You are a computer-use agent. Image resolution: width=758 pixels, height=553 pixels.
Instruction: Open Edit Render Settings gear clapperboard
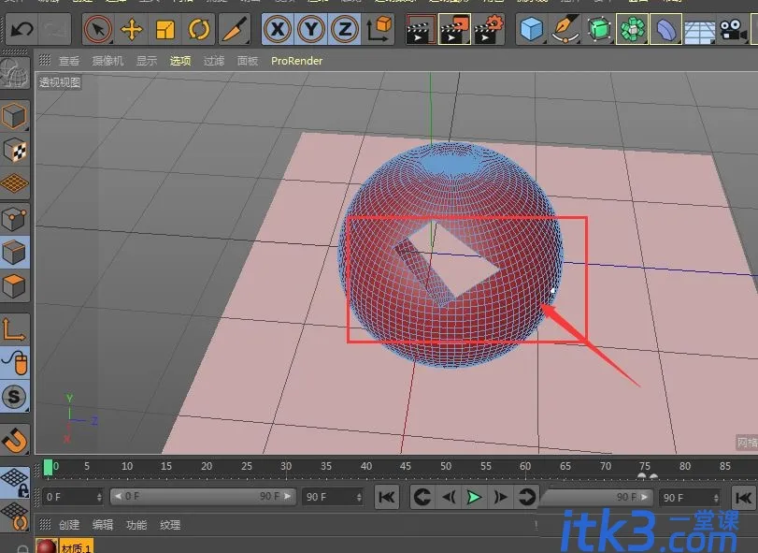[488, 30]
